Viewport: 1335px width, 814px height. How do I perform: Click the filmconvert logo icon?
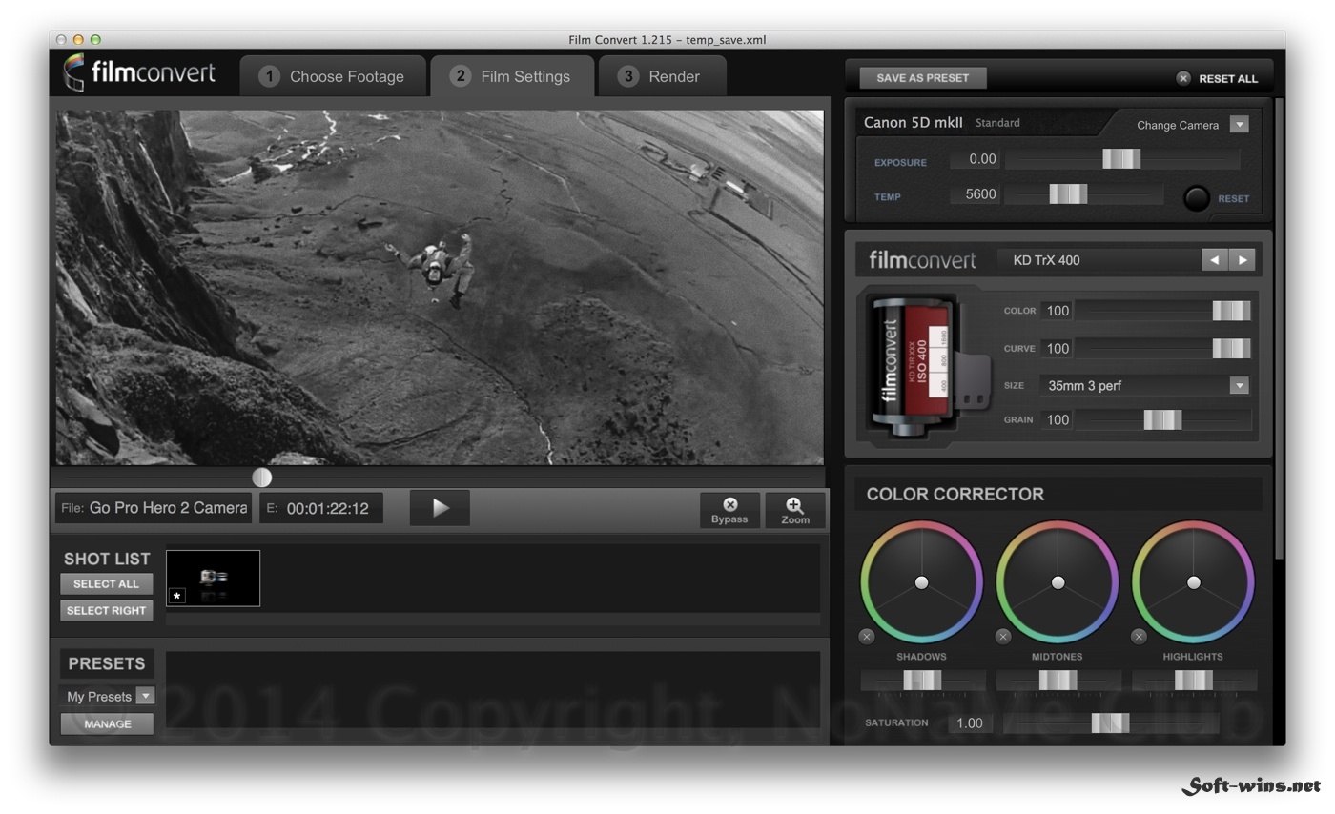[x=73, y=72]
